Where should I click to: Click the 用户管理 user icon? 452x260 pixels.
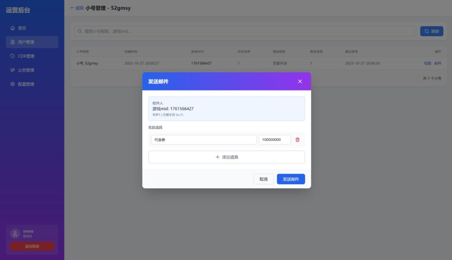pyautogui.click(x=12, y=42)
